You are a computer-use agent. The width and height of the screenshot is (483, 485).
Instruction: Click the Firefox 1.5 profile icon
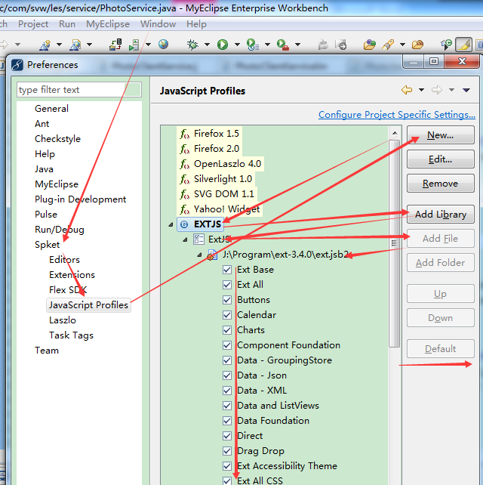(x=184, y=134)
